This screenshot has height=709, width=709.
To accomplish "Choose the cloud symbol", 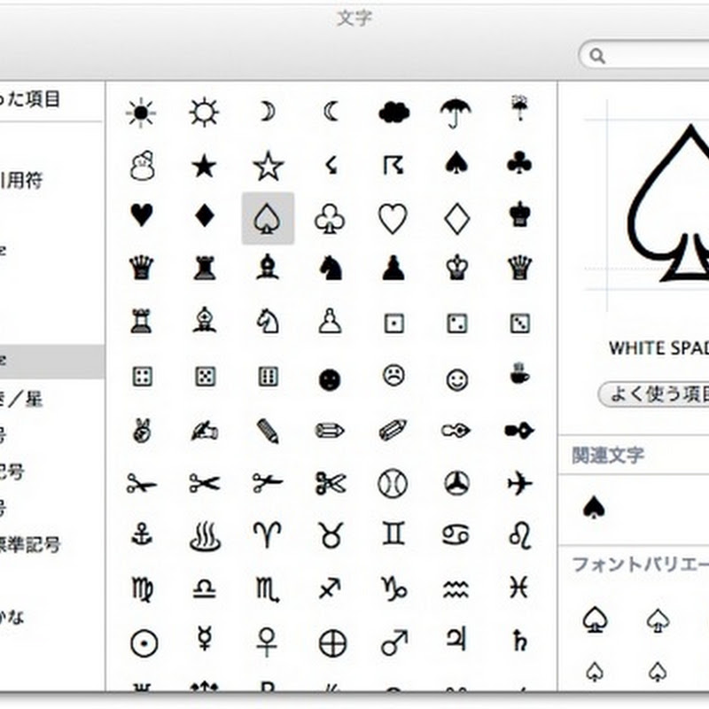I will click(x=393, y=113).
